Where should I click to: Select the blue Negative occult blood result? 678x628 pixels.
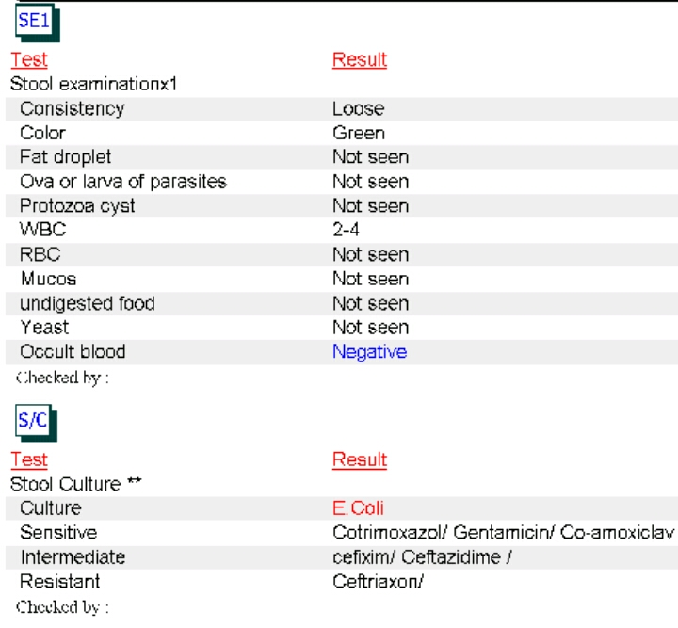click(x=370, y=352)
